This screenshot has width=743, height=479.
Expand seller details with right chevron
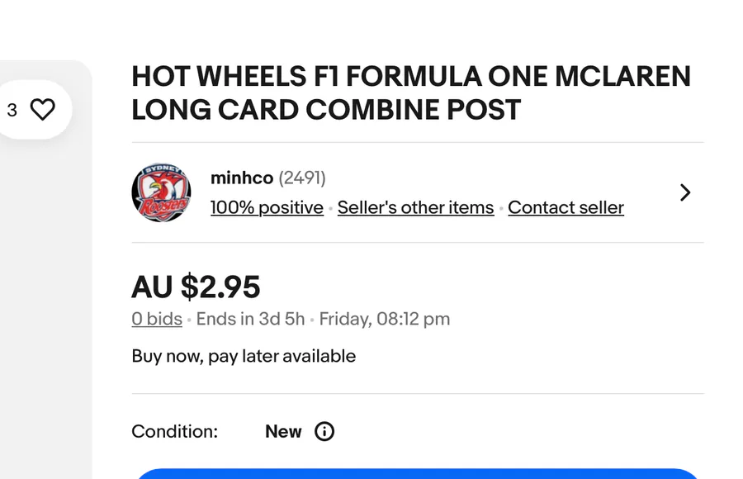pyautogui.click(x=684, y=192)
